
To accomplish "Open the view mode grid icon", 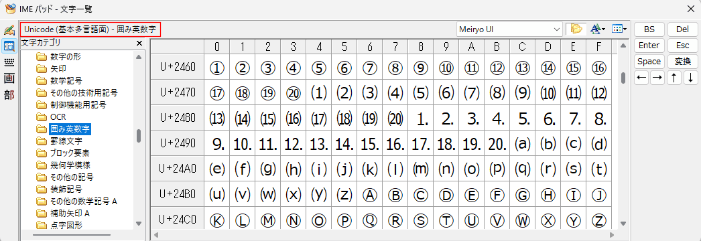I will pyautogui.click(x=617, y=29).
